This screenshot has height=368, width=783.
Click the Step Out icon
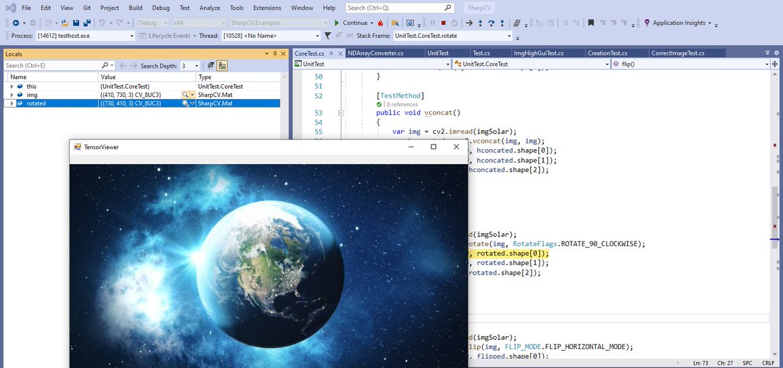point(502,23)
